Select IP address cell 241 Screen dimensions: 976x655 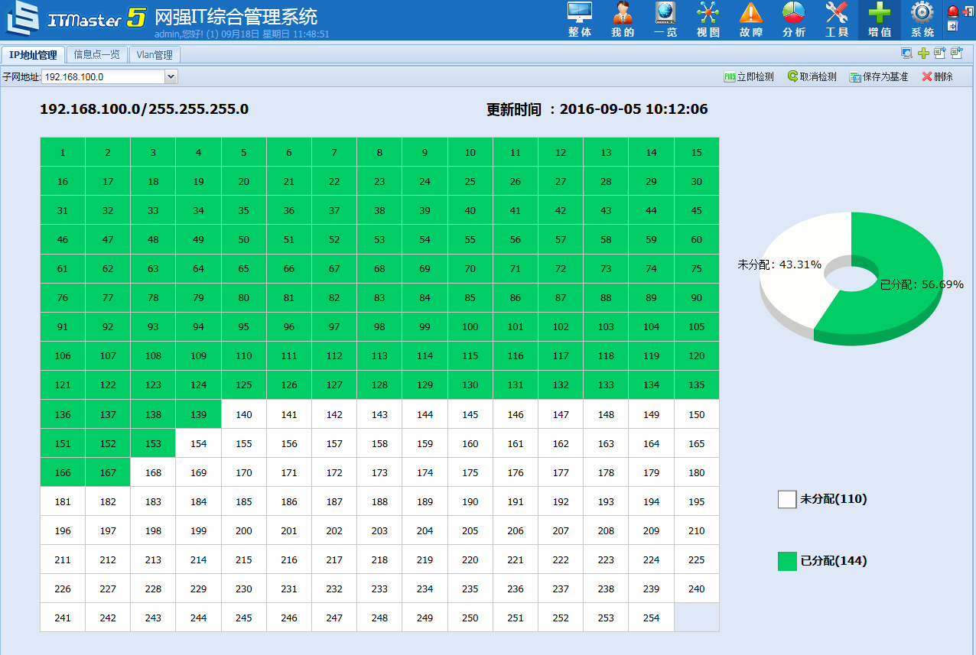click(63, 618)
